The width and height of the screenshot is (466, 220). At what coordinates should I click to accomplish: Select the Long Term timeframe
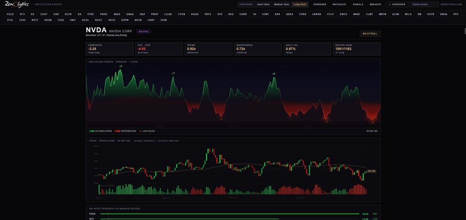300,4
